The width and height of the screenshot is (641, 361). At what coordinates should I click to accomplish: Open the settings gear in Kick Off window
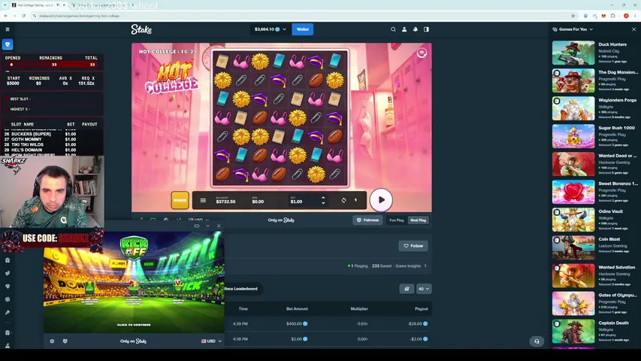52,341
